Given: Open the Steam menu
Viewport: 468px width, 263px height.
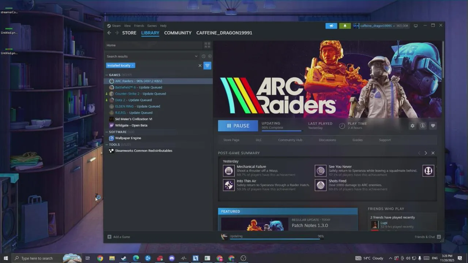Looking at the screenshot, I should tap(116, 26).
